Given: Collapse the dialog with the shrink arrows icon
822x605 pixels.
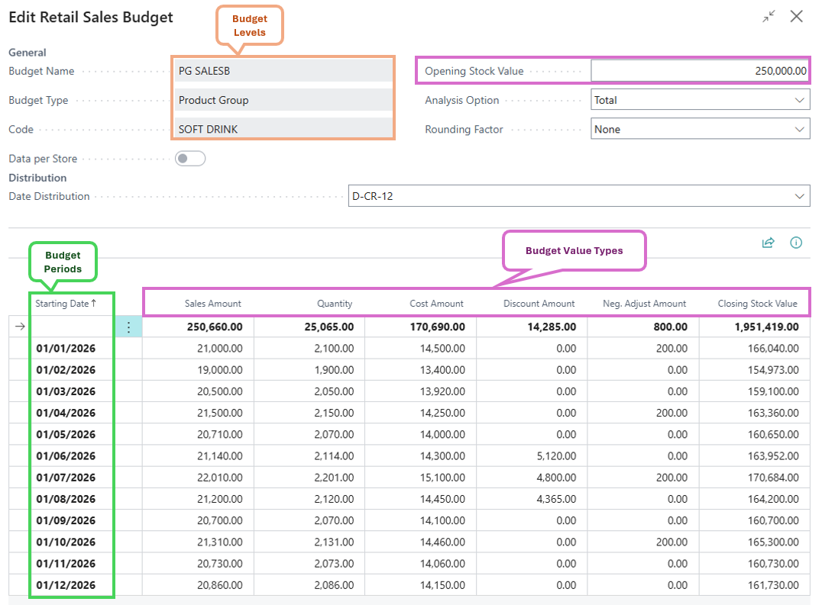Looking at the screenshot, I should 769,16.
